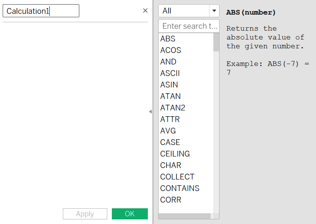Pick the CASE function
Image resolution: width=316 pixels, height=224 pixels.
(x=170, y=142)
